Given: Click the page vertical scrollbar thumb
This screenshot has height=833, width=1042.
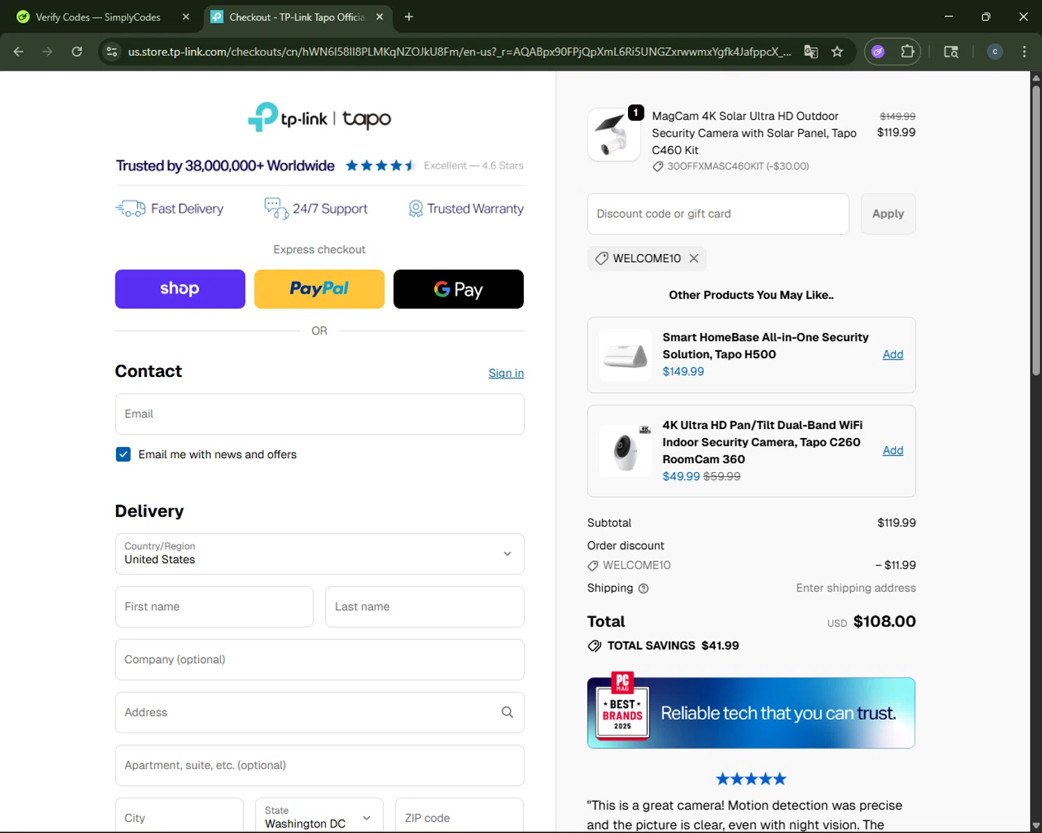Looking at the screenshot, I should [x=1036, y=229].
